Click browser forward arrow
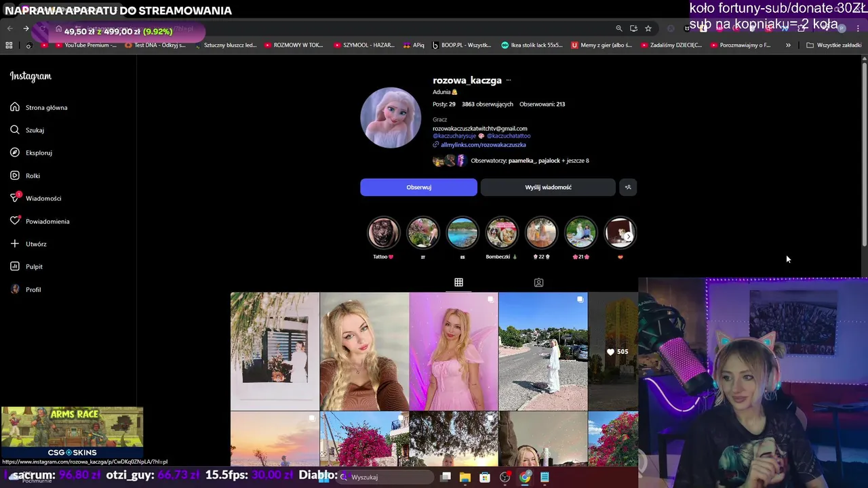 click(x=26, y=28)
